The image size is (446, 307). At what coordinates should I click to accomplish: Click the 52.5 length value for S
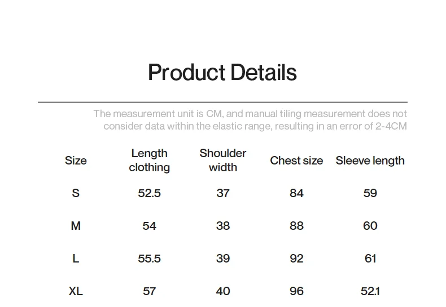pos(150,193)
